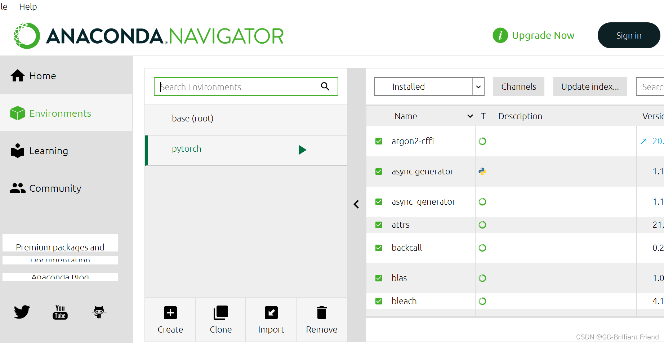Toggle the async_generator package checkbox
The width and height of the screenshot is (664, 343).
(x=379, y=202)
